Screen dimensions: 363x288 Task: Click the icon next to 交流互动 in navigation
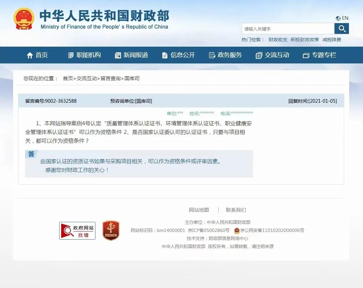258,55
